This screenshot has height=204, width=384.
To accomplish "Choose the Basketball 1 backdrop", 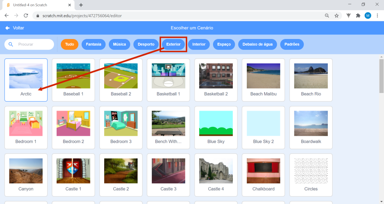I will point(168,80).
